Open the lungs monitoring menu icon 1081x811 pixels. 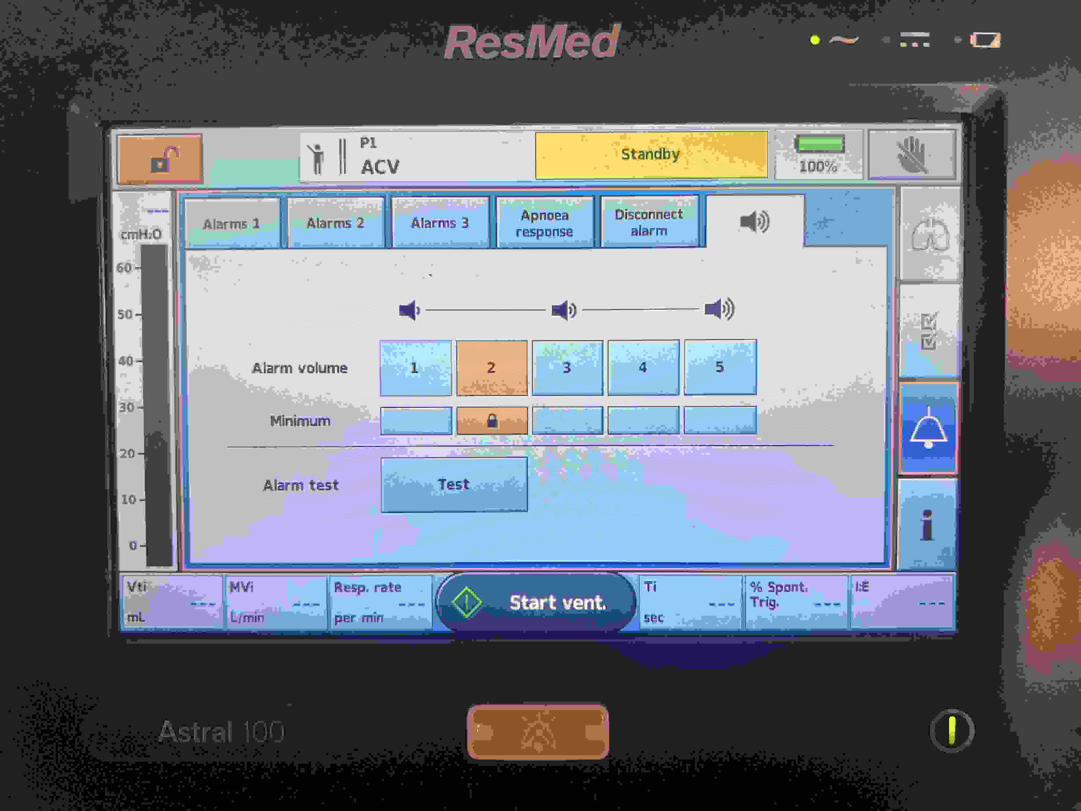click(x=930, y=235)
